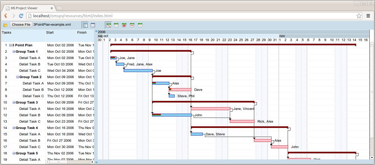Collapse the Group Task 3 node
This screenshot has height=165, width=375.
click(x=14, y=102)
